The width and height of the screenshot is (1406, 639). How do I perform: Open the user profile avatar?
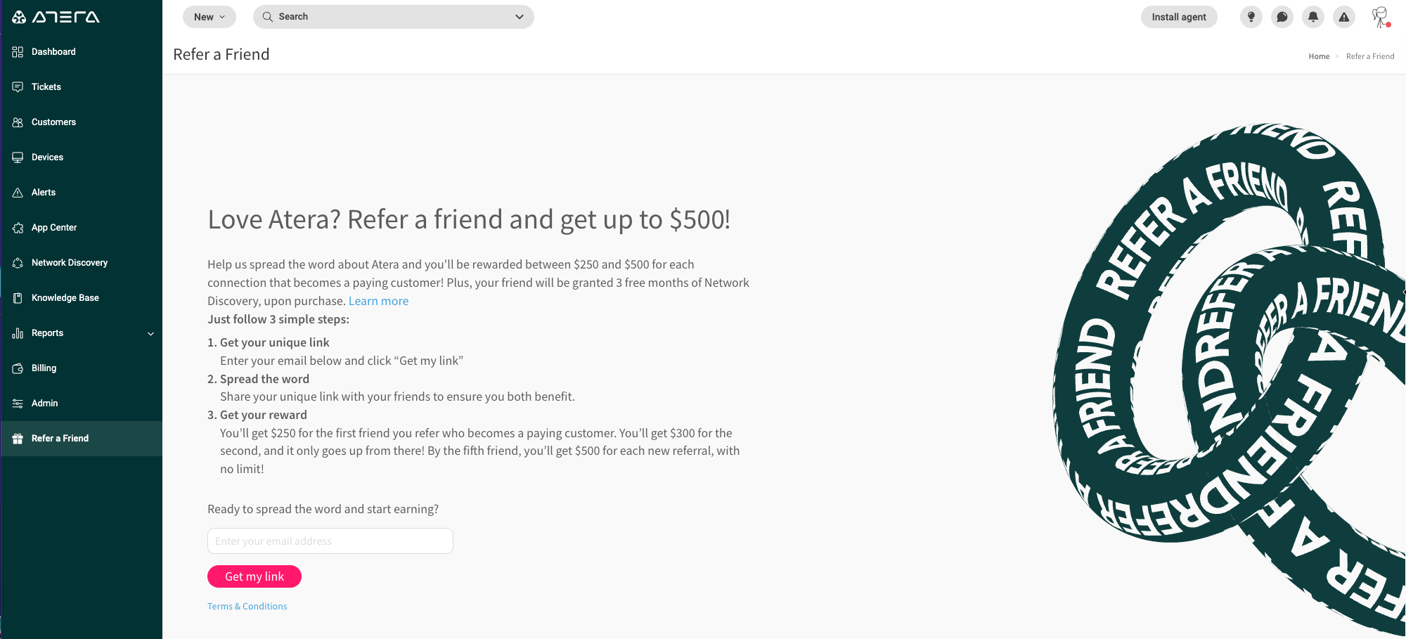(1381, 17)
